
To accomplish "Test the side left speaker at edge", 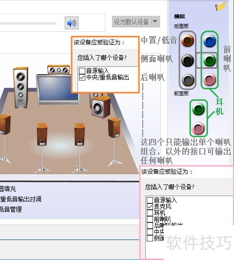I will point(5,140).
